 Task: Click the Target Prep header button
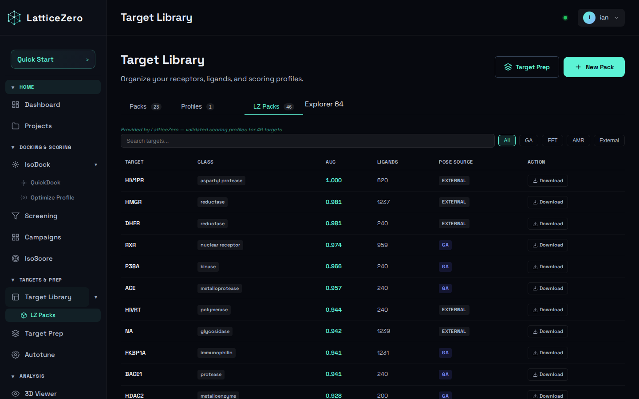coord(527,67)
